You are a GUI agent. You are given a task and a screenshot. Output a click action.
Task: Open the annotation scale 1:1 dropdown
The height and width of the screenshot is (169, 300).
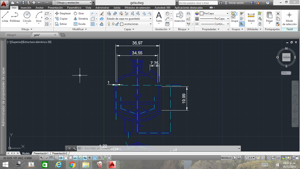click(250, 158)
